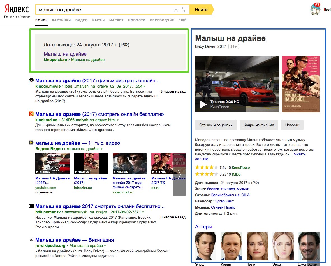Open composer Стивен Прайс link

[223, 207]
